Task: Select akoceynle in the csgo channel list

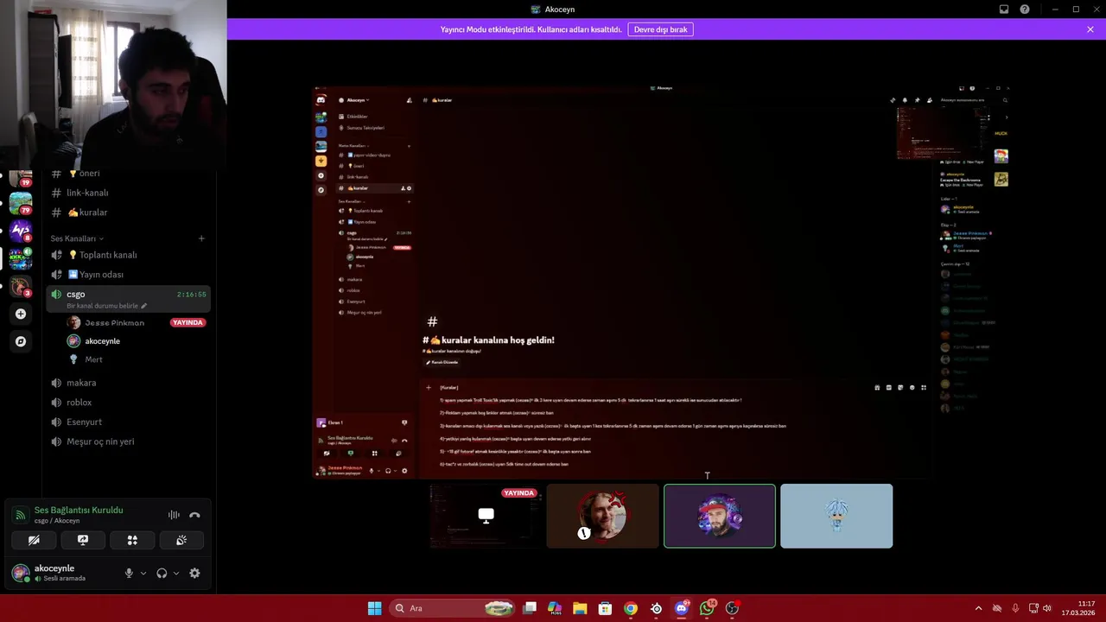Action: [102, 341]
